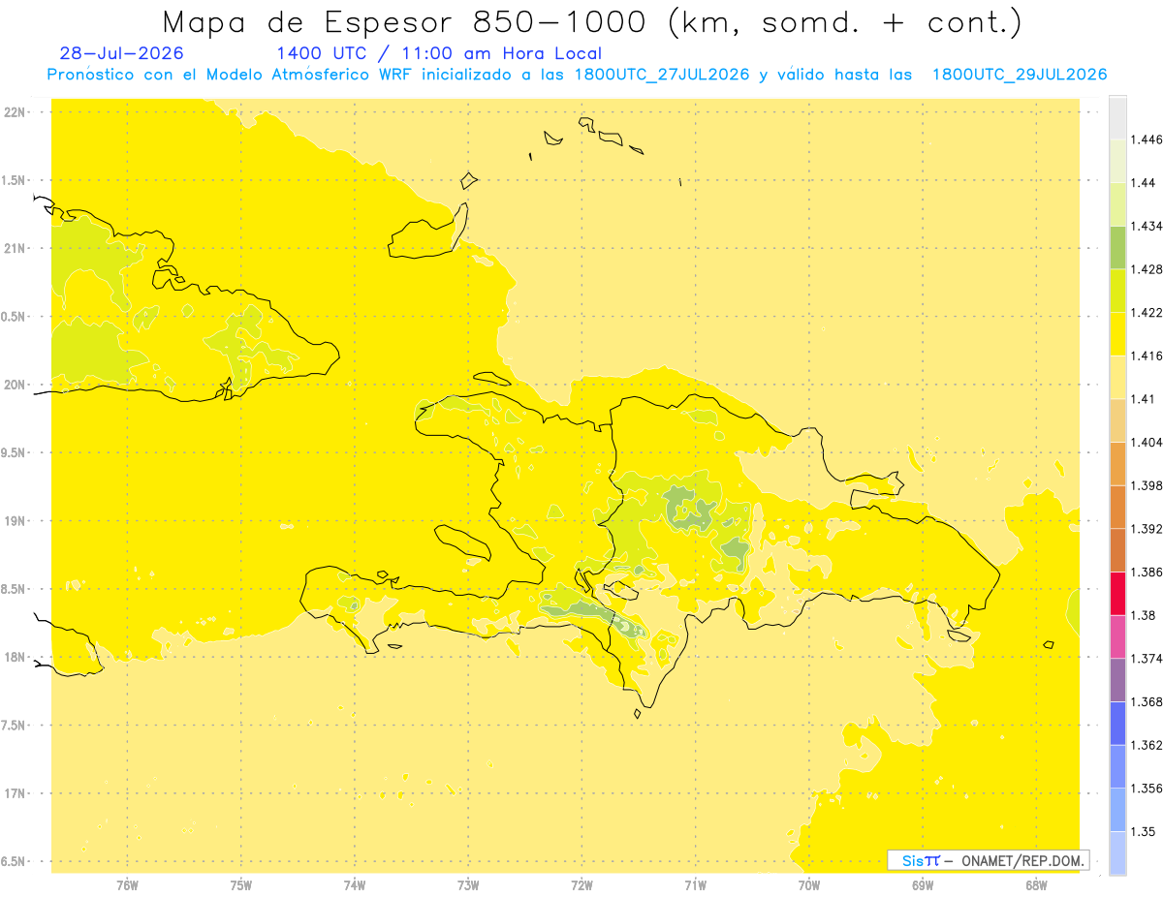Viewport: 1163px width, 898px height.
Task: Click the pale yellow swatch between 1.41 and 1.416
Action: pyautogui.click(x=1117, y=377)
